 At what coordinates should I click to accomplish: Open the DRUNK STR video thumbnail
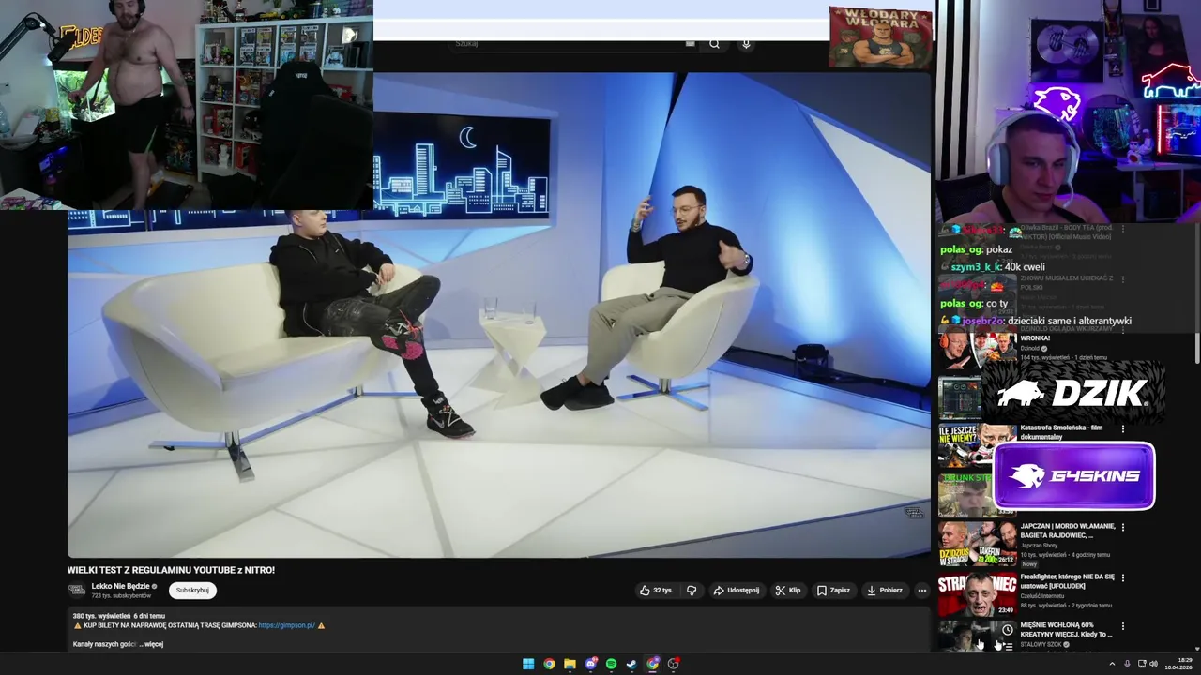[965, 495]
